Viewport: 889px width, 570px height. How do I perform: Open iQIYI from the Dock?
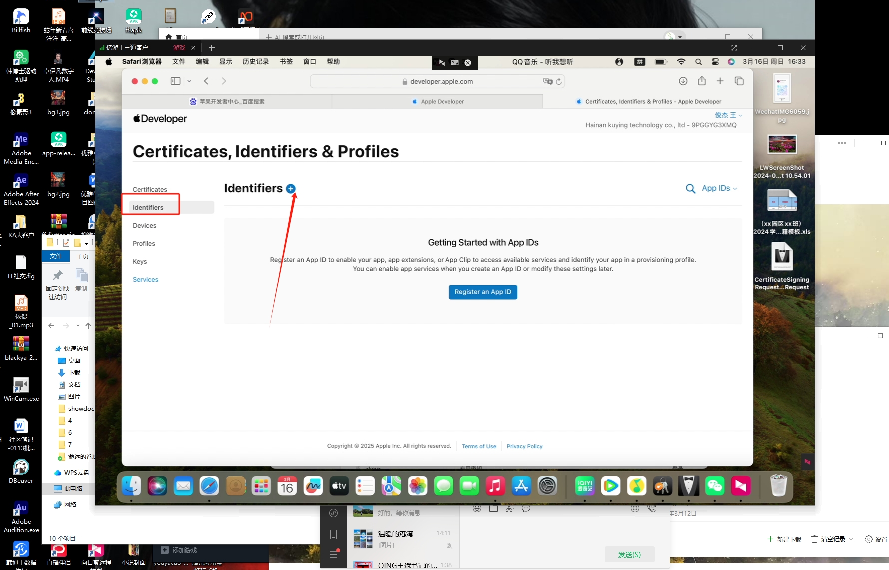point(584,486)
